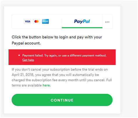Select the Visa card icon
Screen dimensions: 138x118
click(x=27, y=21)
